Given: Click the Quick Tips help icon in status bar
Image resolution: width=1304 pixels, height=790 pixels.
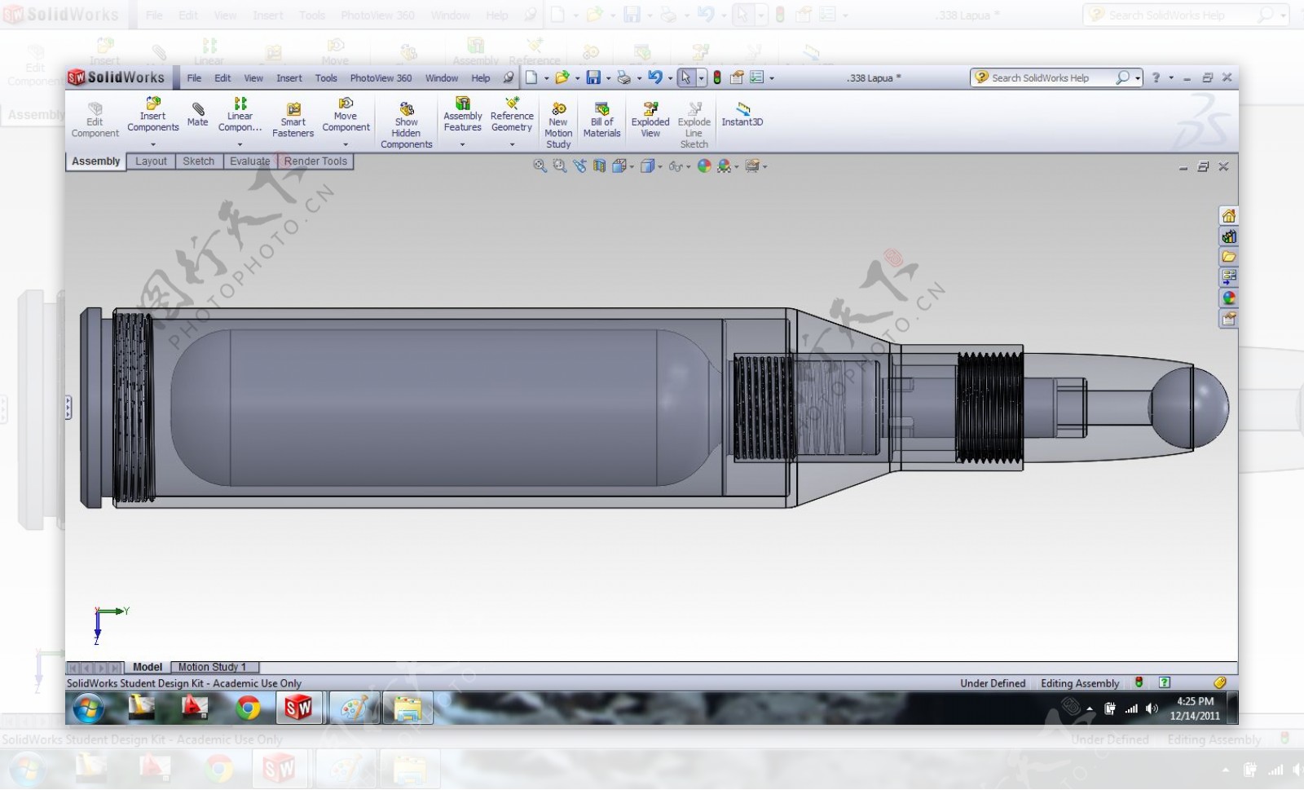Looking at the screenshot, I should click(1165, 682).
